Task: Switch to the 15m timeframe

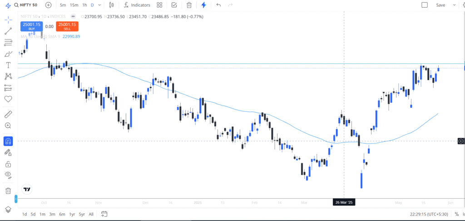Action: (x=74, y=5)
